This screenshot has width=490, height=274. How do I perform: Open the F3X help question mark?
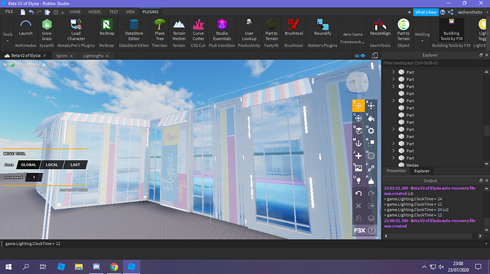(371, 230)
